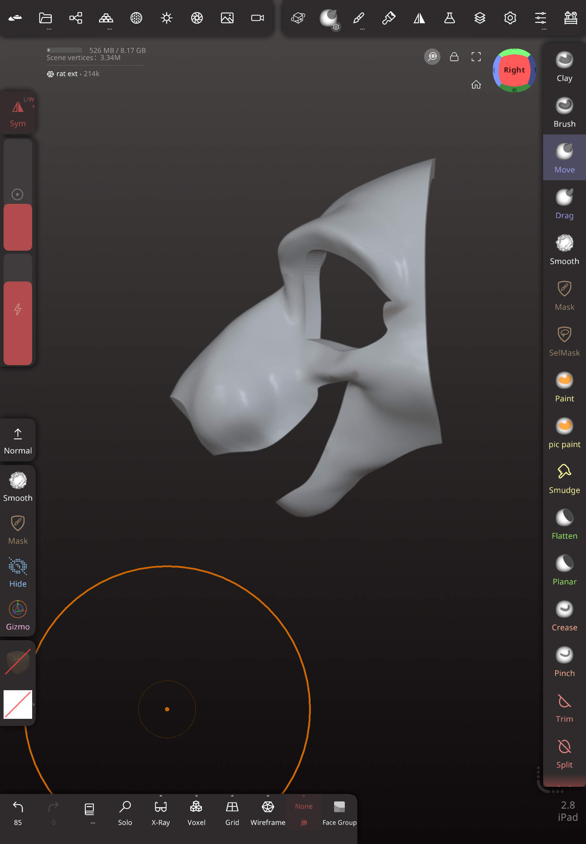This screenshot has width=586, height=844.
Task: Open the files folder menu
Action: 45,18
